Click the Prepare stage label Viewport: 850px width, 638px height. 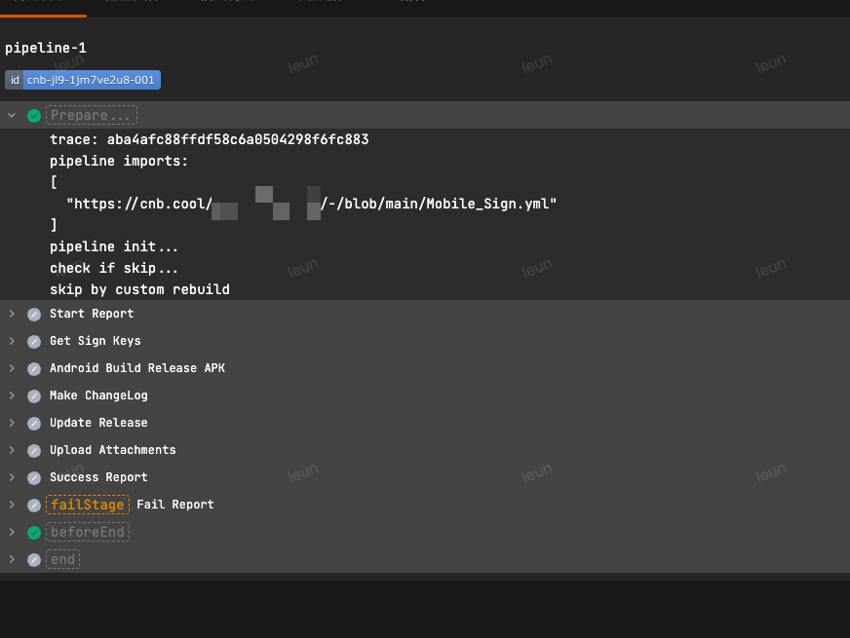pyautogui.click(x=91, y=116)
